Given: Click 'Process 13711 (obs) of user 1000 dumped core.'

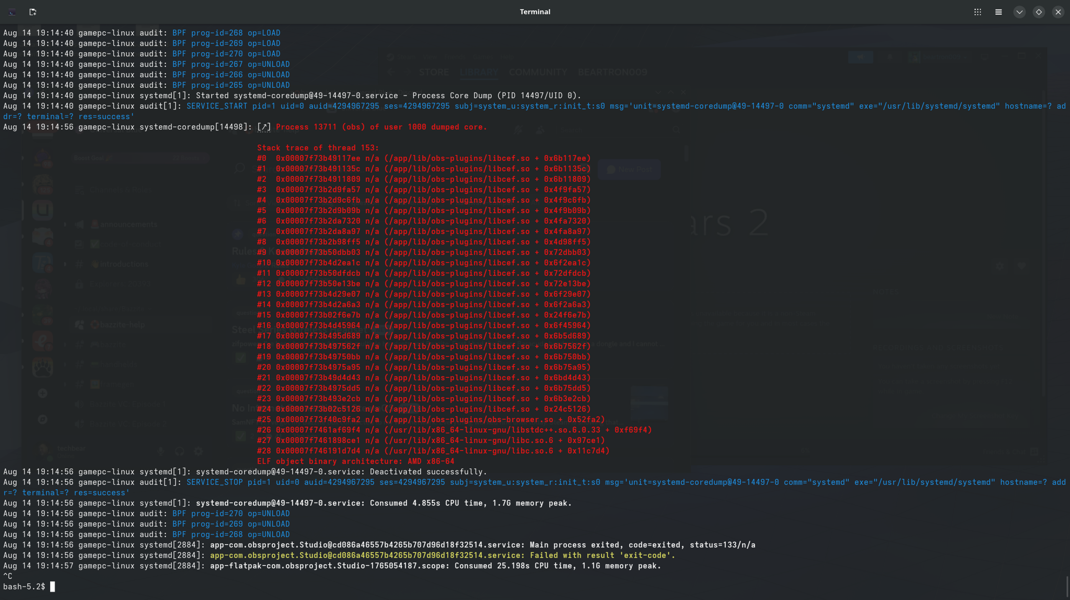Looking at the screenshot, I should [x=381, y=127].
